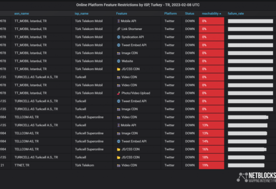Select the panel title Online Platform Feature Restrictions
Screen dimensions: 276x189
tap(138, 5)
